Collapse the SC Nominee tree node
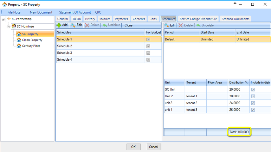Viewport: 271px width, 152px height. pyautogui.click(x=8, y=27)
